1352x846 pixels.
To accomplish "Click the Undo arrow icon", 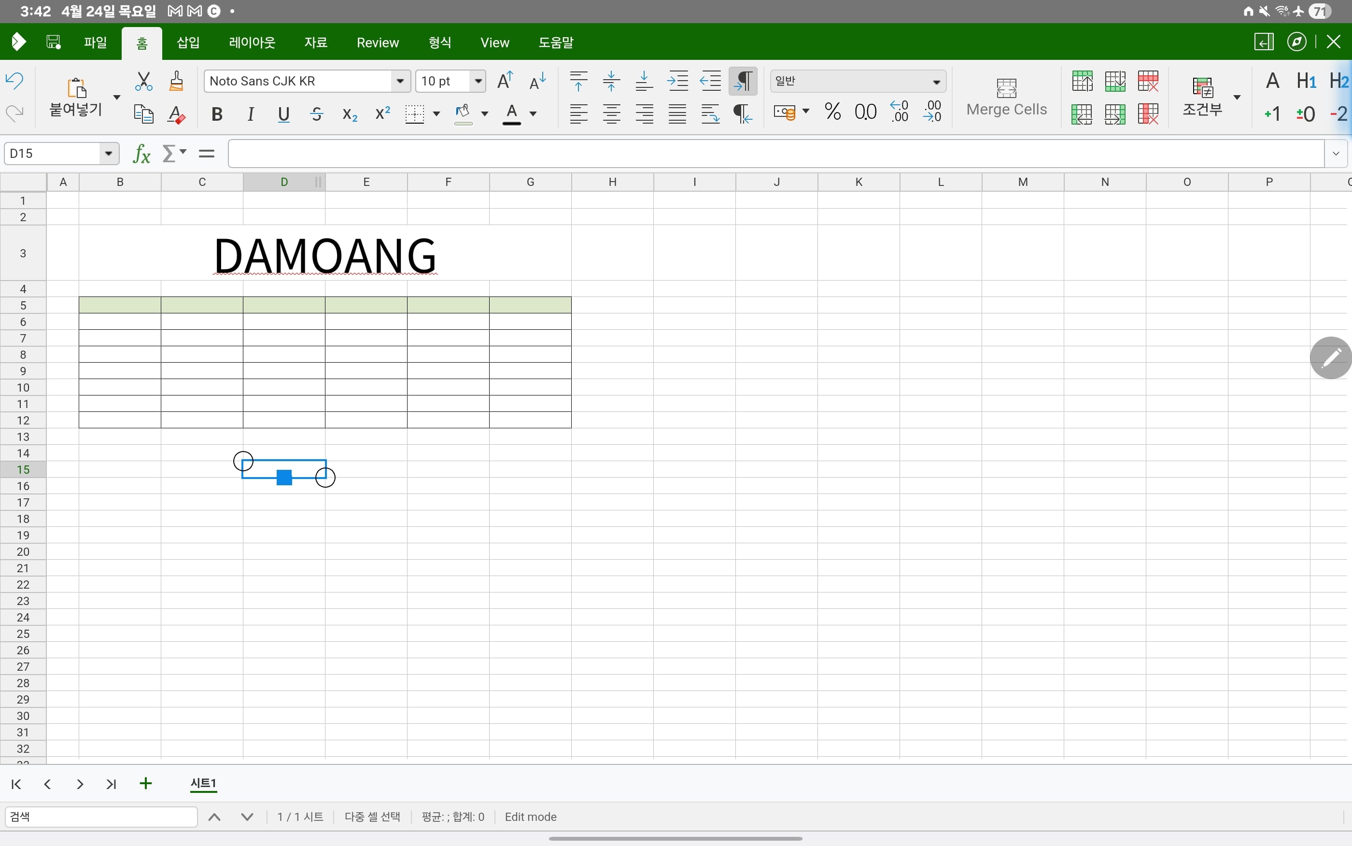I will pos(14,81).
